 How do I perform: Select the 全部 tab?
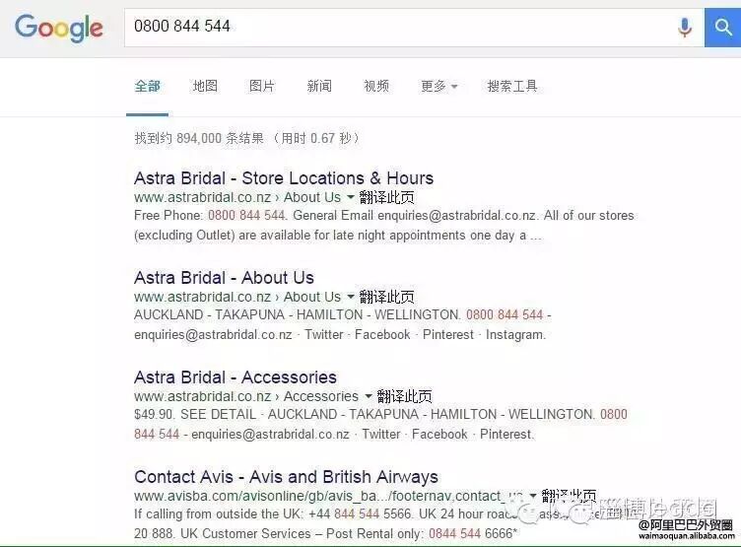(147, 86)
